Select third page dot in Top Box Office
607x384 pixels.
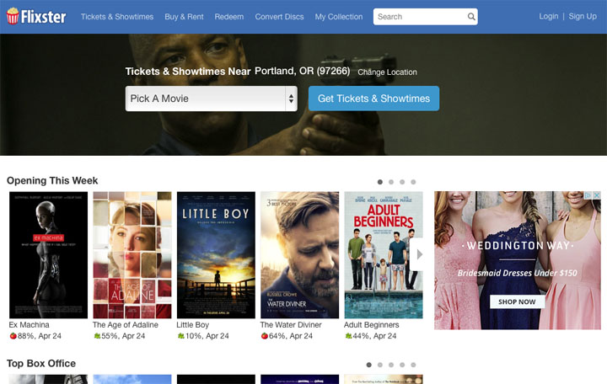pyautogui.click(x=391, y=365)
